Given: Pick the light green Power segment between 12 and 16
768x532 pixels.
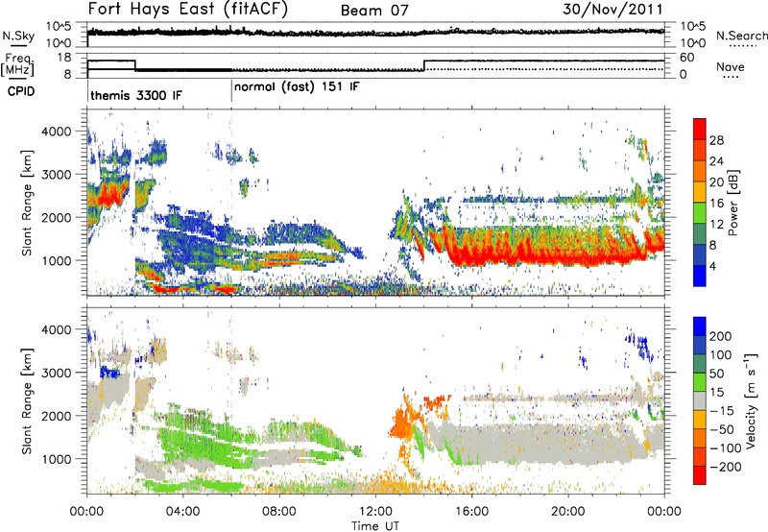Looking at the screenshot, I should pyautogui.click(x=700, y=213).
